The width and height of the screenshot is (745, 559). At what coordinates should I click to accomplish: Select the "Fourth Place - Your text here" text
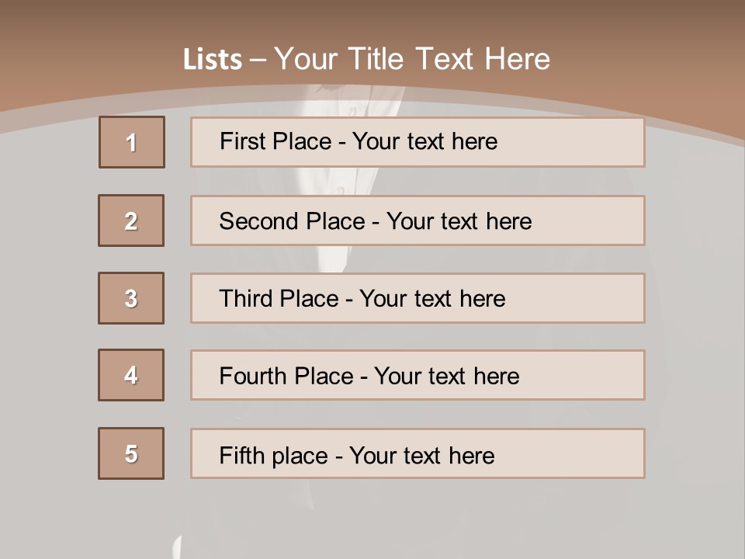click(x=369, y=377)
